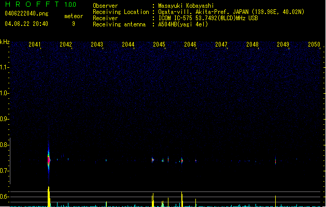326x207 pixels.
Task: Click the 1.0 kHz frequency label
Action: tap(4, 93)
